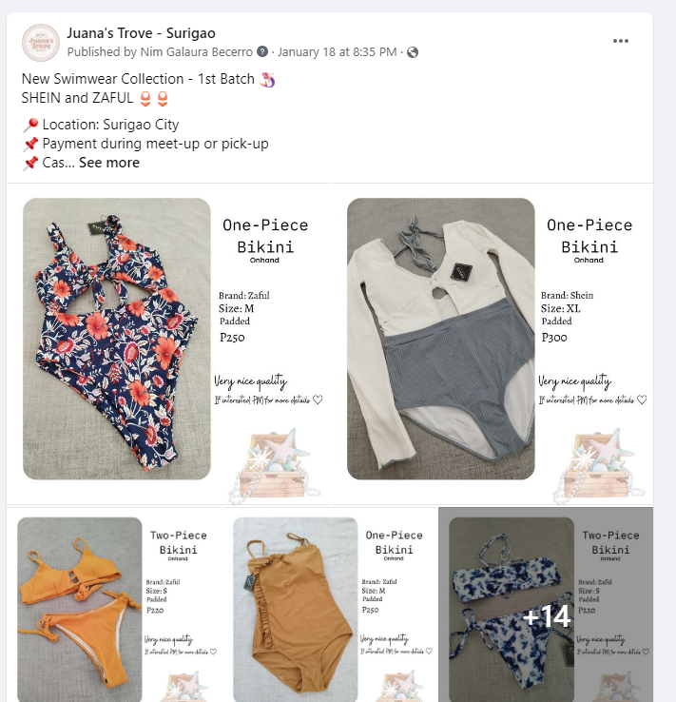This screenshot has width=676, height=702.
Task: Open the January 18 at 8:35 PM timestamp
Action: [x=338, y=52]
